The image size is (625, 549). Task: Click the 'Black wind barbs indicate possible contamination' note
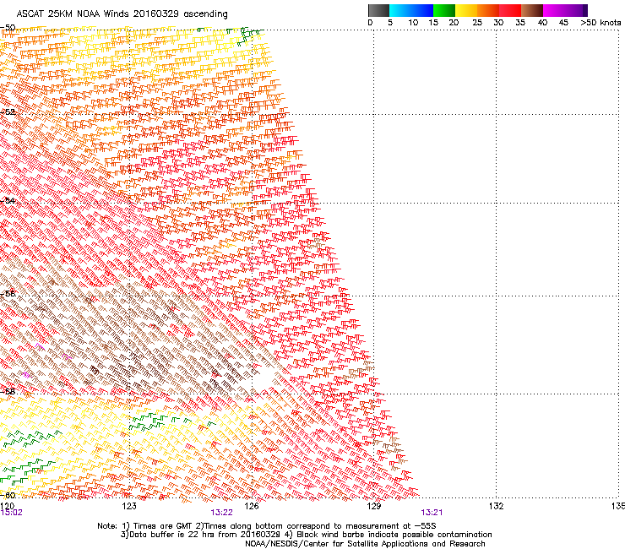(394, 535)
